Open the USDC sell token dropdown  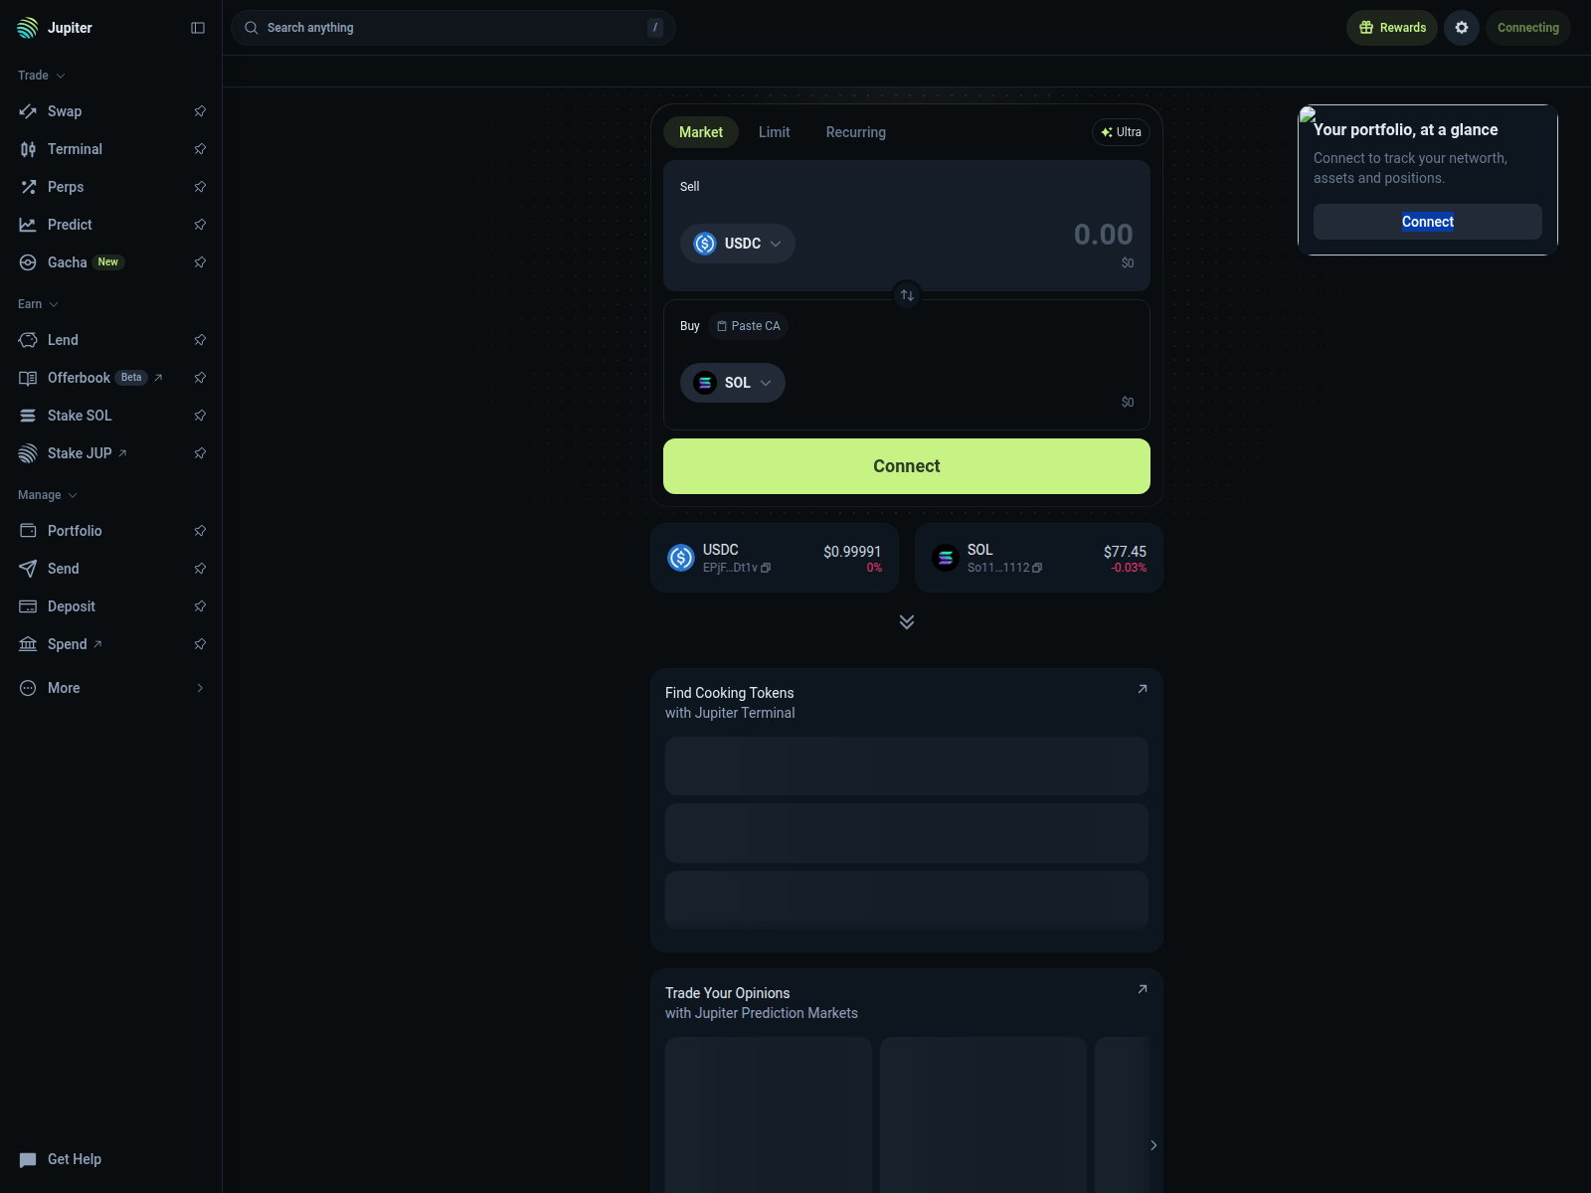(x=738, y=244)
